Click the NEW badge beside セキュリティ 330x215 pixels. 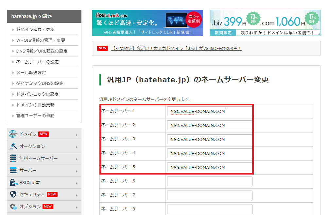tap(52, 194)
